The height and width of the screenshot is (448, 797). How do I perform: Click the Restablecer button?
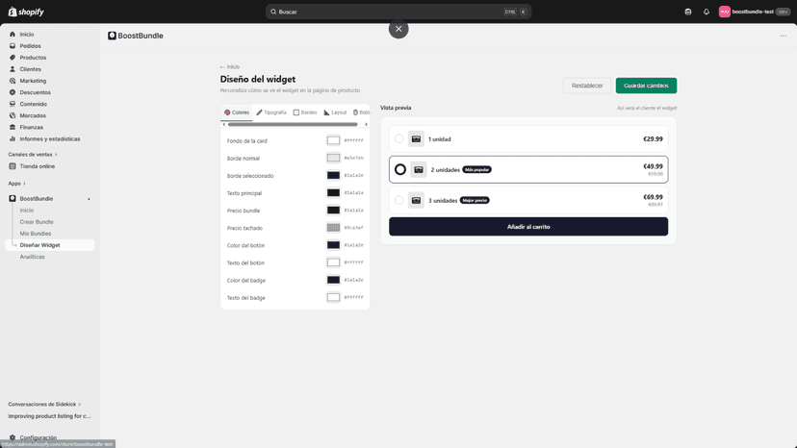(x=587, y=86)
